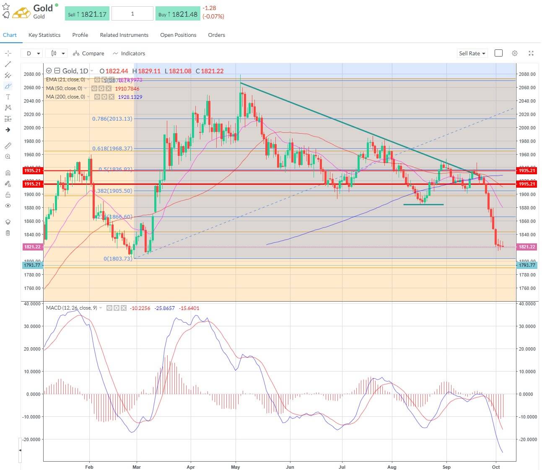The image size is (542, 470).
Task: Click the Compare symbols icon button
Action: click(88, 53)
